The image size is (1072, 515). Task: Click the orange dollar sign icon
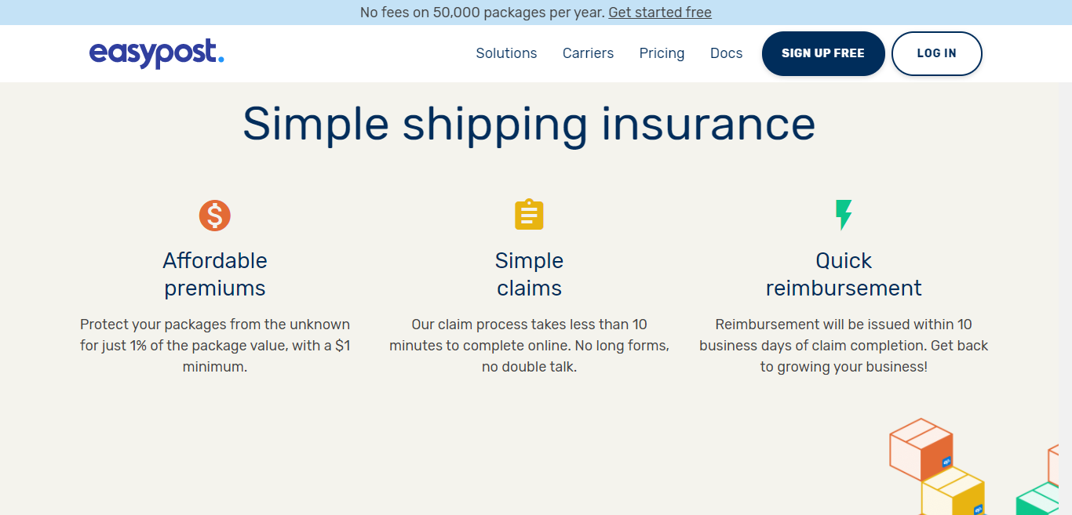215,216
